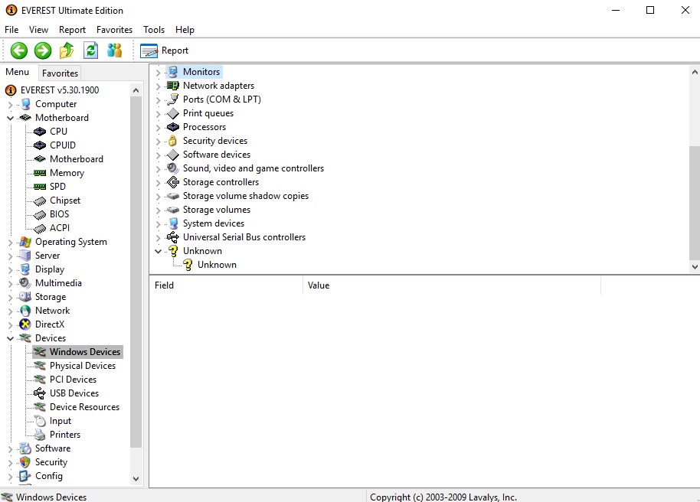Collapse the Motherboard node in menu tree
The image size is (700, 502).
[x=10, y=119]
